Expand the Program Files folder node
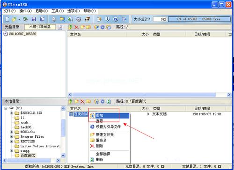The height and width of the screenshot is (170, 234). (x=11, y=137)
